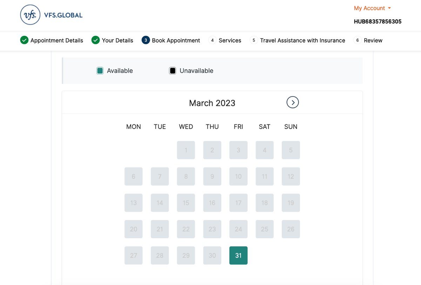Click unavailable date 29
Image resolution: width=421 pixels, height=285 pixels.
coord(186,255)
